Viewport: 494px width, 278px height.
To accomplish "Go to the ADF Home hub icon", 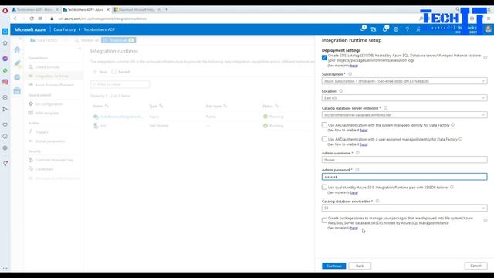I will 17,49.
